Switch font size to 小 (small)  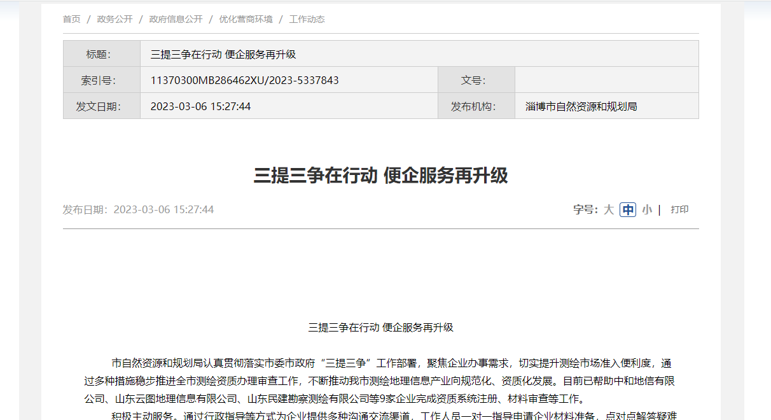tap(646, 209)
